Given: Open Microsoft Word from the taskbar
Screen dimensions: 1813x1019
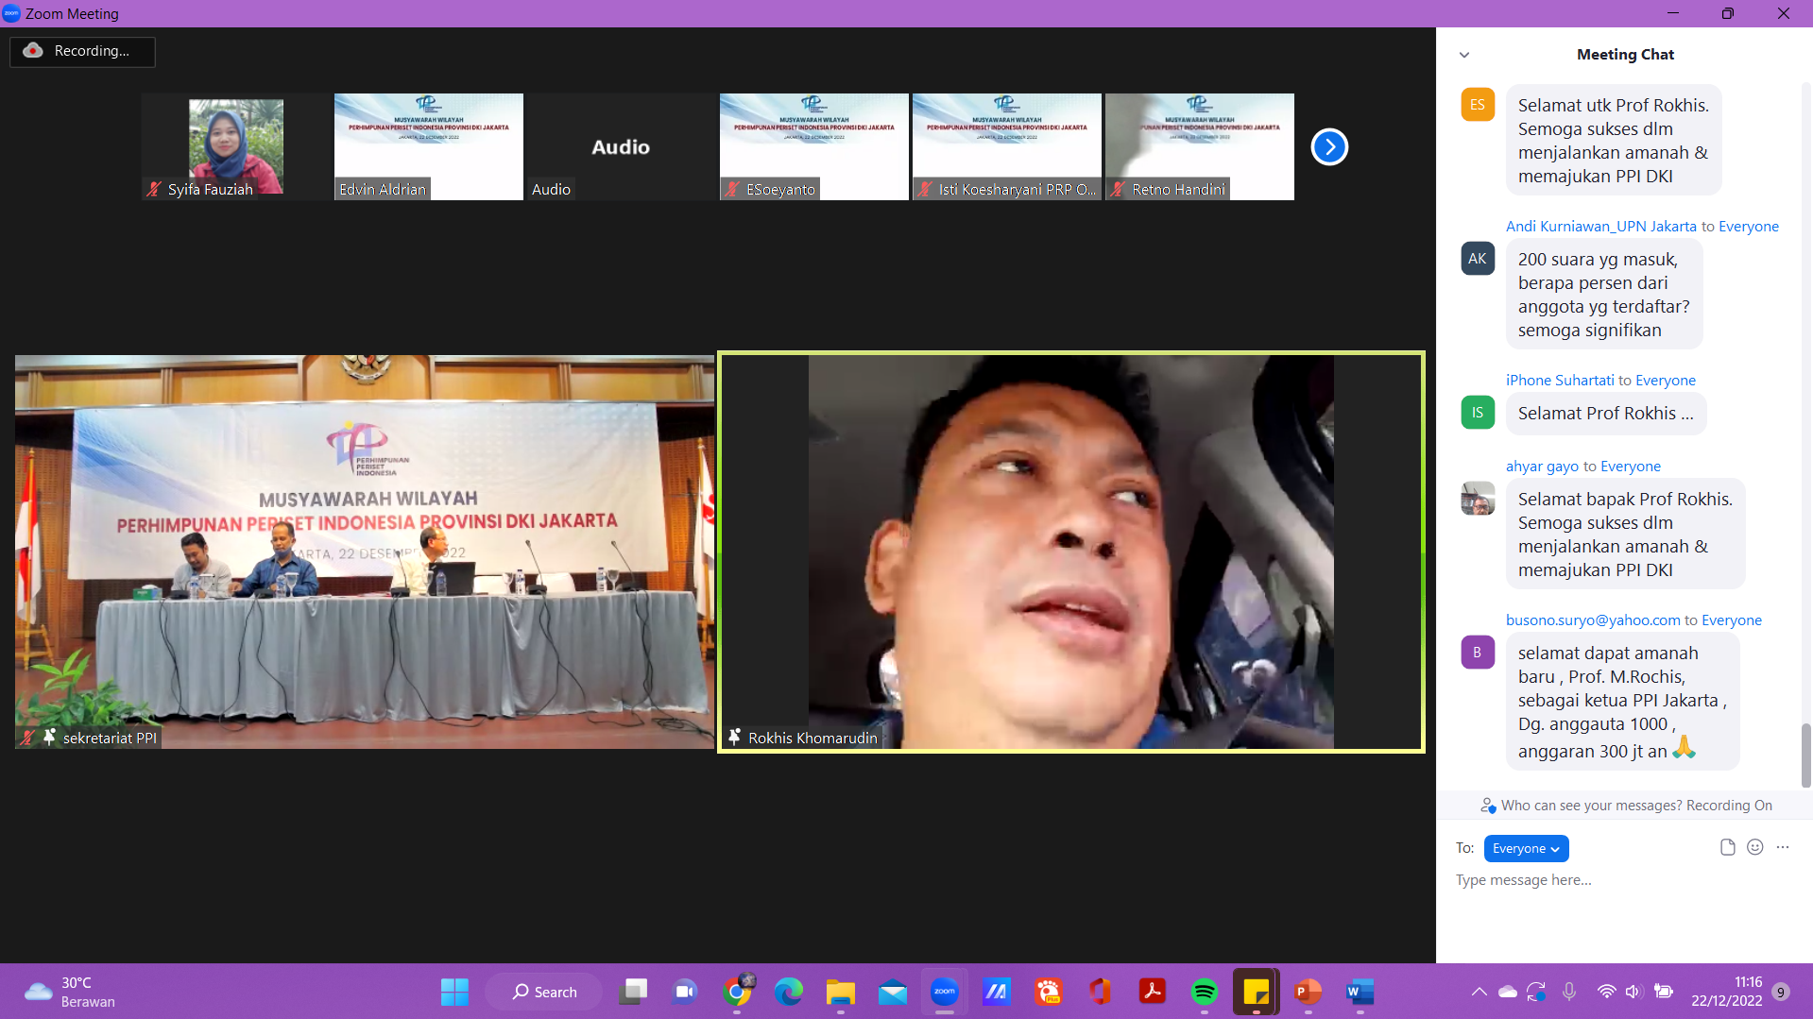Looking at the screenshot, I should [x=1360, y=992].
